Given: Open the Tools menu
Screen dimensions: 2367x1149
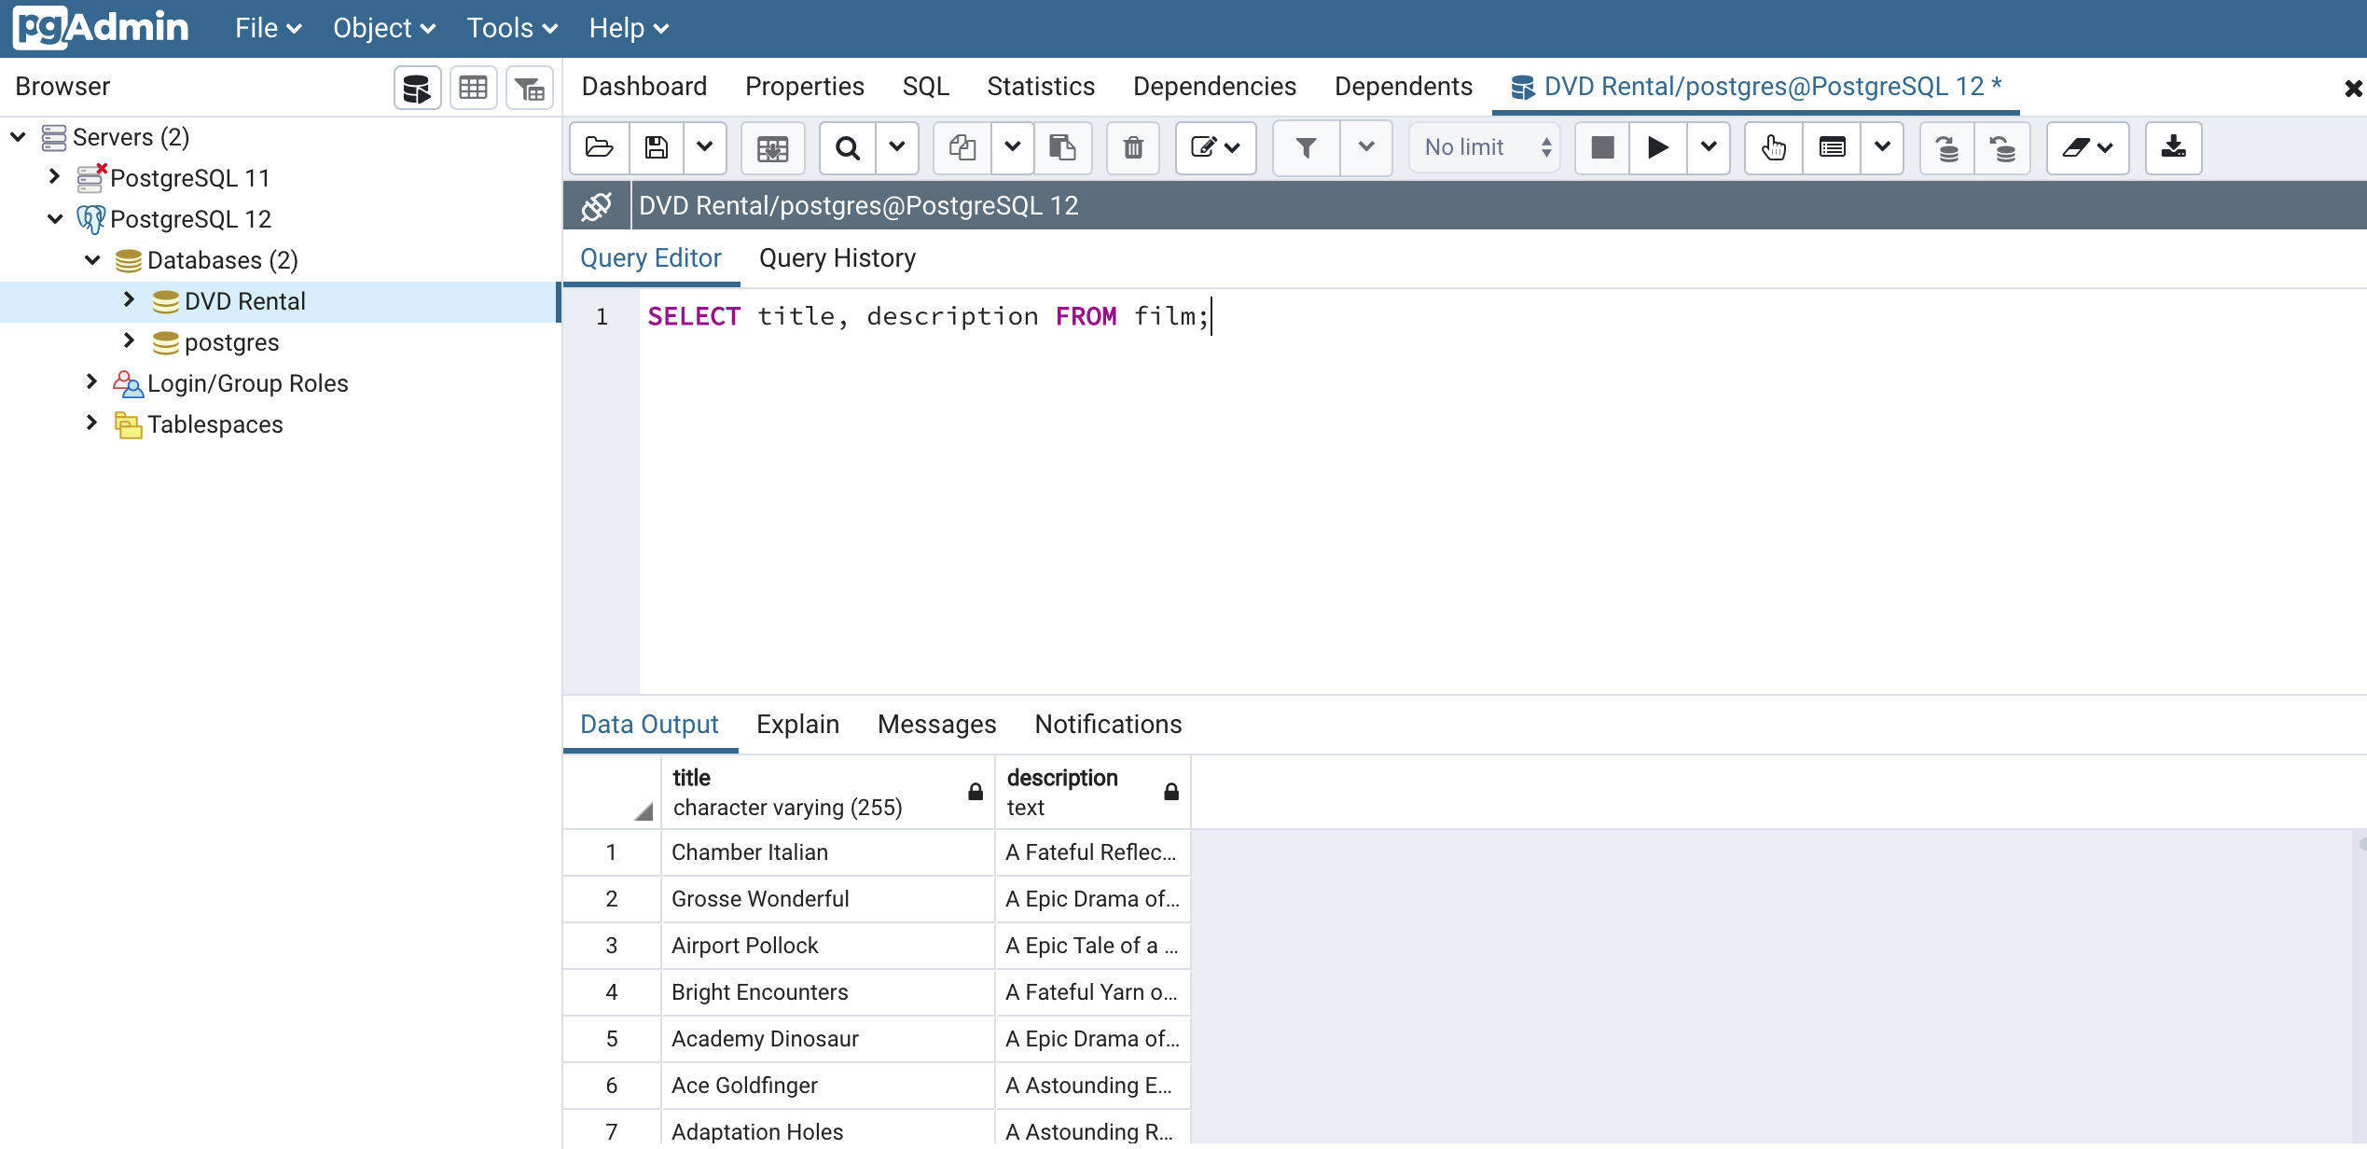Looking at the screenshot, I should pos(512,28).
